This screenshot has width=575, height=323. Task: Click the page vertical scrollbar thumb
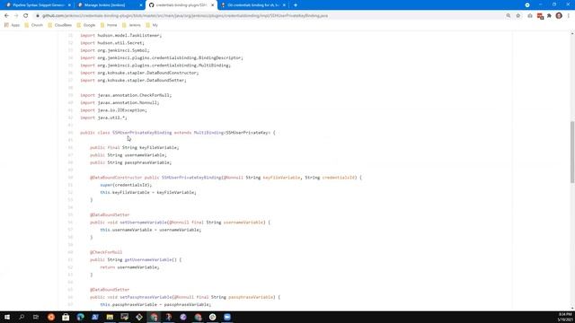[572, 152]
